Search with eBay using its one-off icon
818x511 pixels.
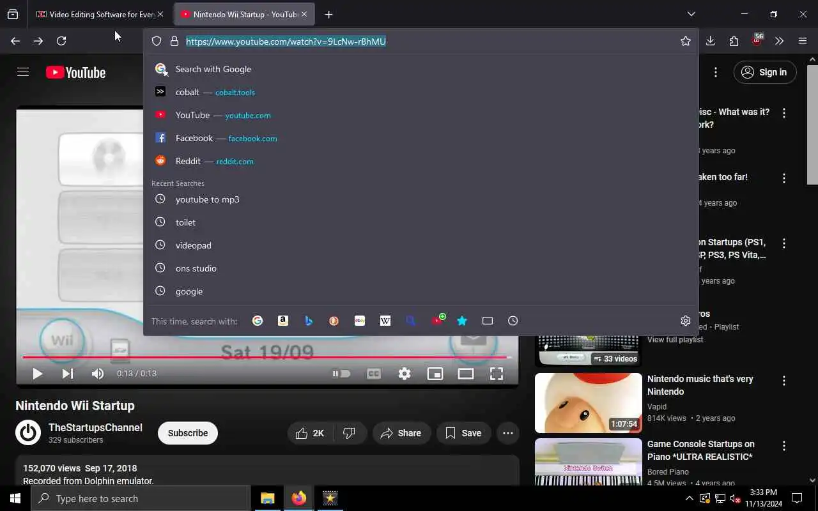coord(360,321)
